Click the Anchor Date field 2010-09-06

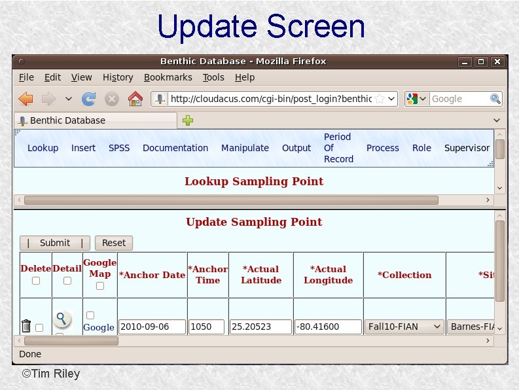152,327
